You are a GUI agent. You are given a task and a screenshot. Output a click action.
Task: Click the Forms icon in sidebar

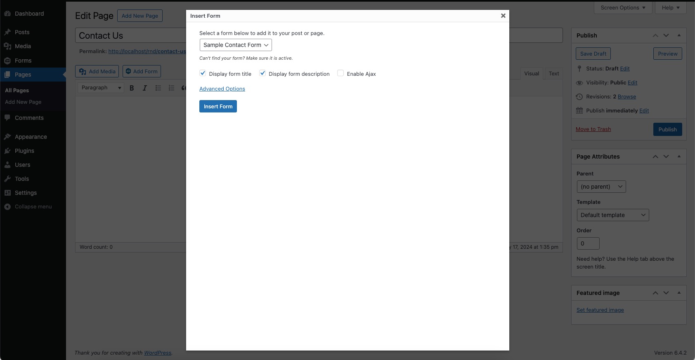coord(7,61)
